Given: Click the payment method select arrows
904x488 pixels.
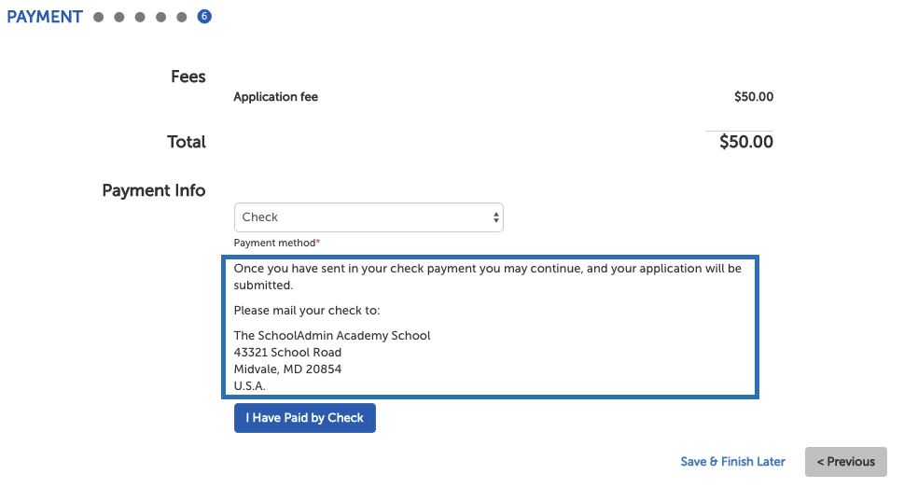Looking at the screenshot, I should click(x=495, y=217).
